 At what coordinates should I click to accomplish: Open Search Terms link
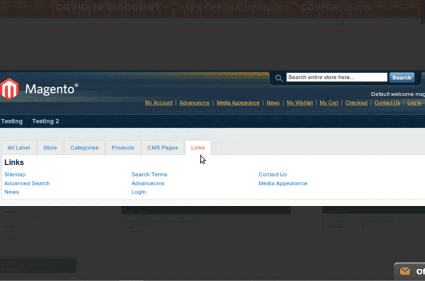pos(149,174)
